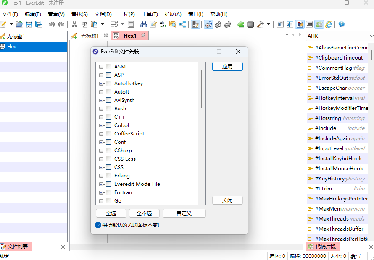This screenshot has width=374, height=260.
Task: Click the file association list vertical scrollbar
Action: coord(202,89)
